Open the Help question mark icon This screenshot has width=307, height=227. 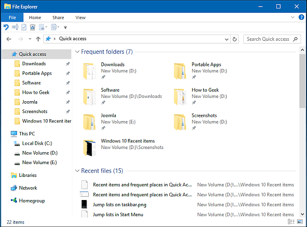pos(301,17)
